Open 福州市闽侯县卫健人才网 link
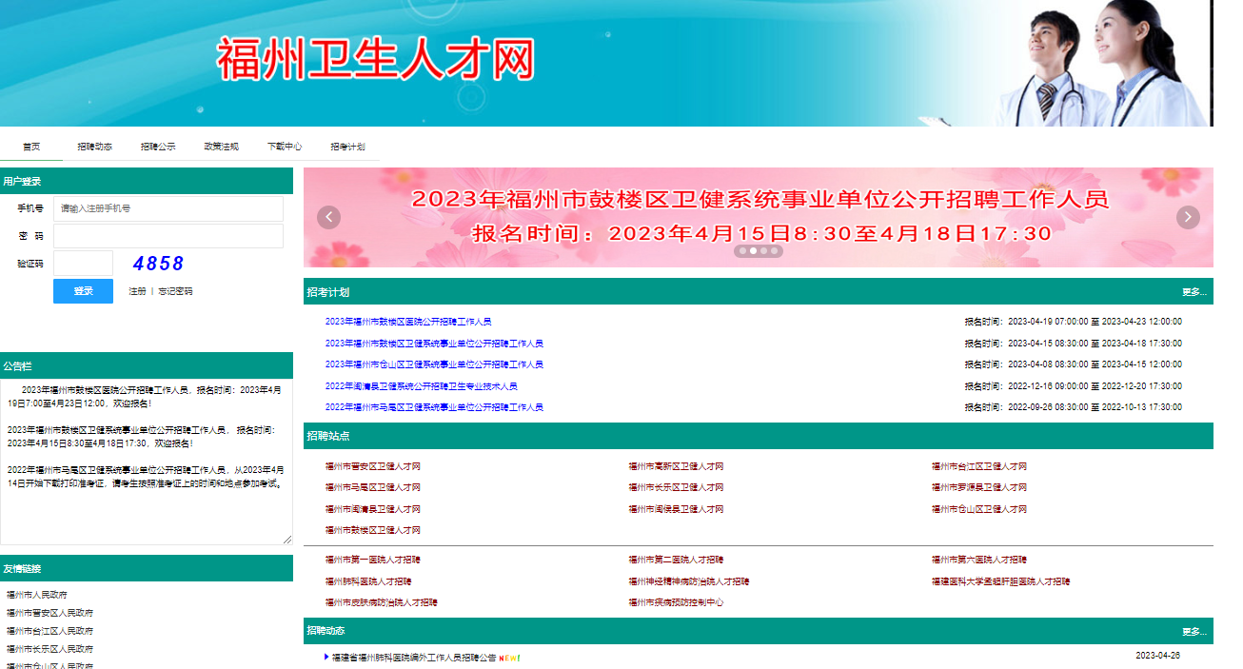This screenshot has height=669, width=1243. (x=676, y=509)
